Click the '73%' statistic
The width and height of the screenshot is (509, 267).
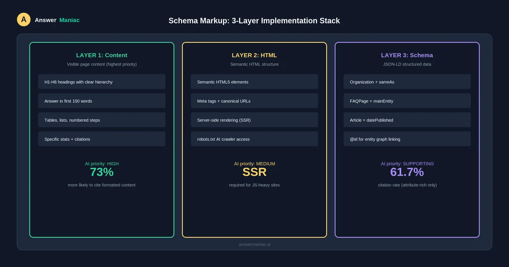(102, 172)
